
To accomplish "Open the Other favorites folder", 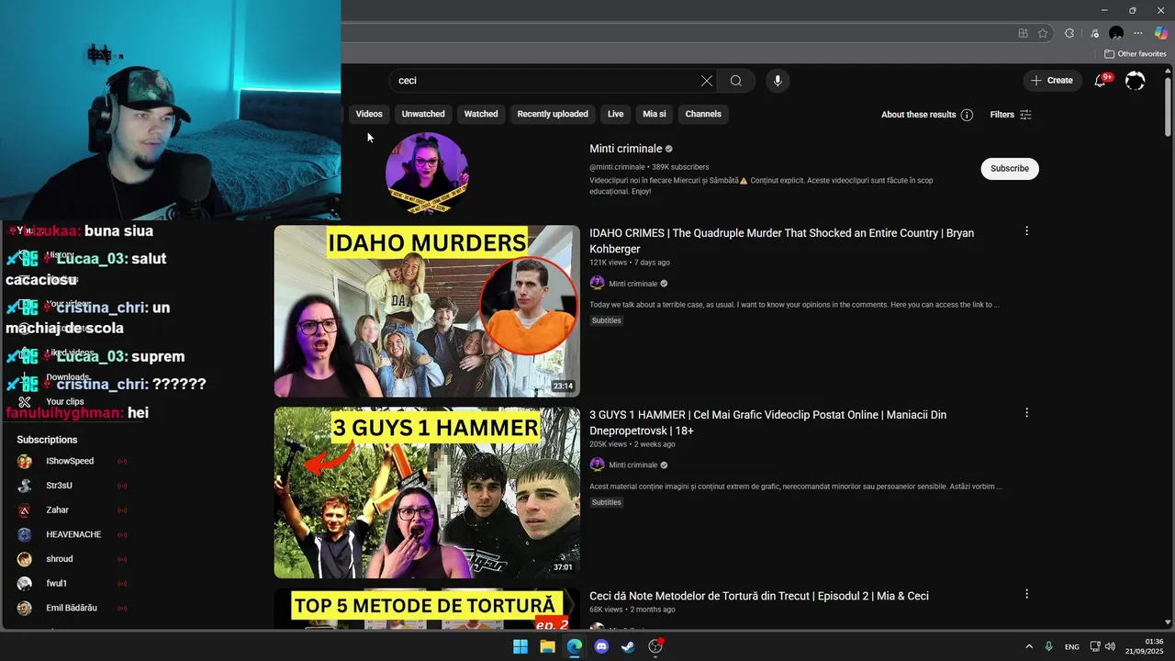I will 1136,54.
